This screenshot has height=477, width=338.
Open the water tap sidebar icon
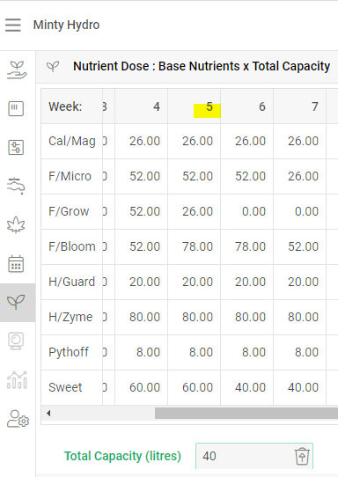(x=16, y=186)
